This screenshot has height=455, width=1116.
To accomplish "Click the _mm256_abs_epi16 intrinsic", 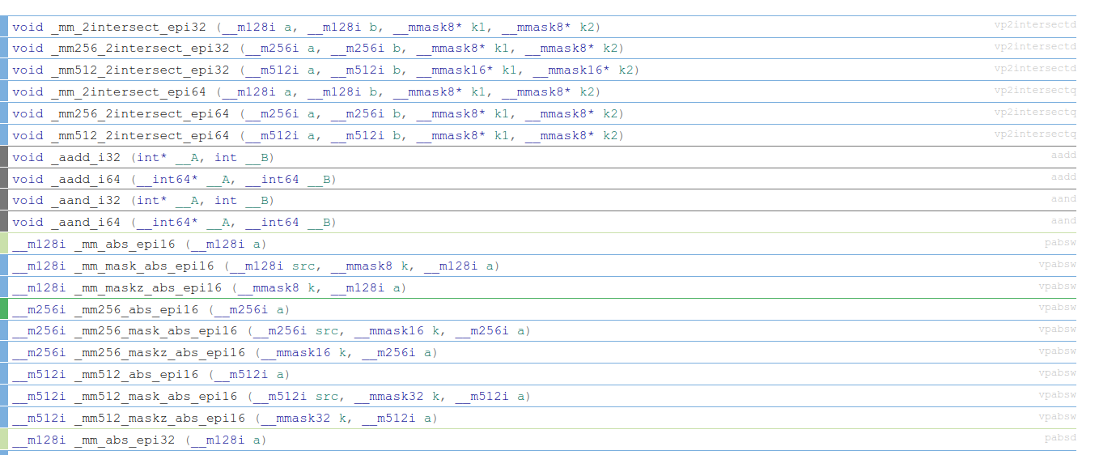I will (538, 309).
